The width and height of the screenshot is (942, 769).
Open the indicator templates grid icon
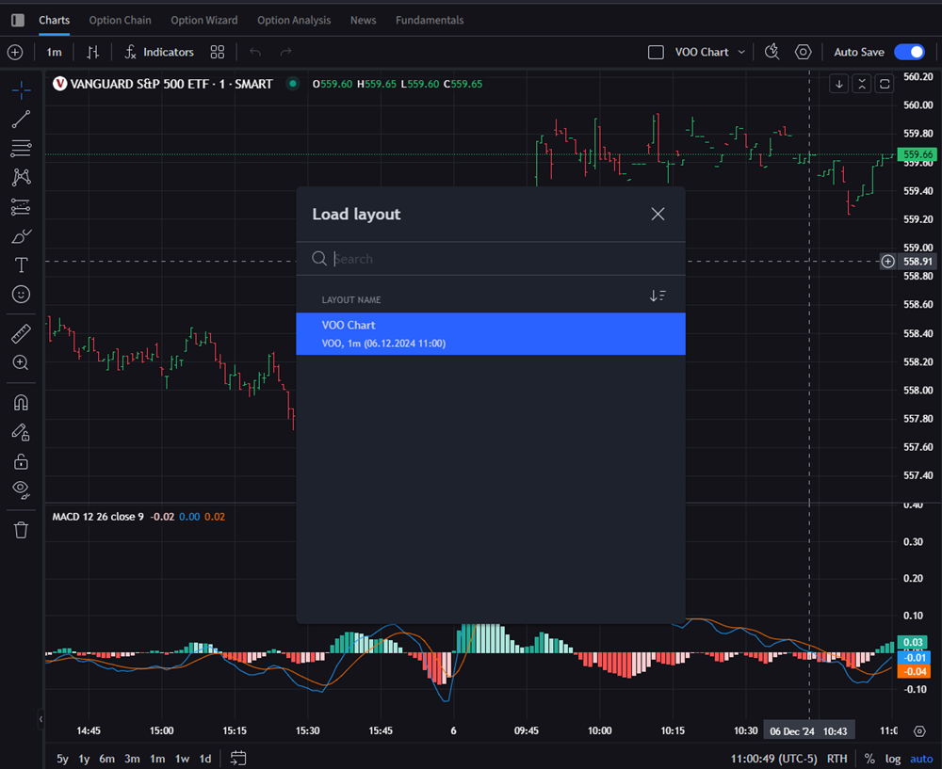[x=218, y=52]
